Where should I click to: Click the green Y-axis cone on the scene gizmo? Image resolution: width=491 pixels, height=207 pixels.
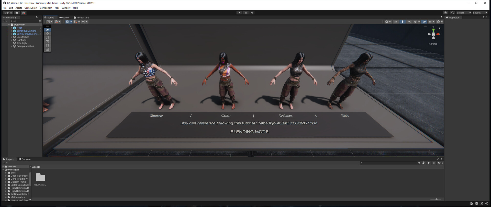(x=433, y=30)
